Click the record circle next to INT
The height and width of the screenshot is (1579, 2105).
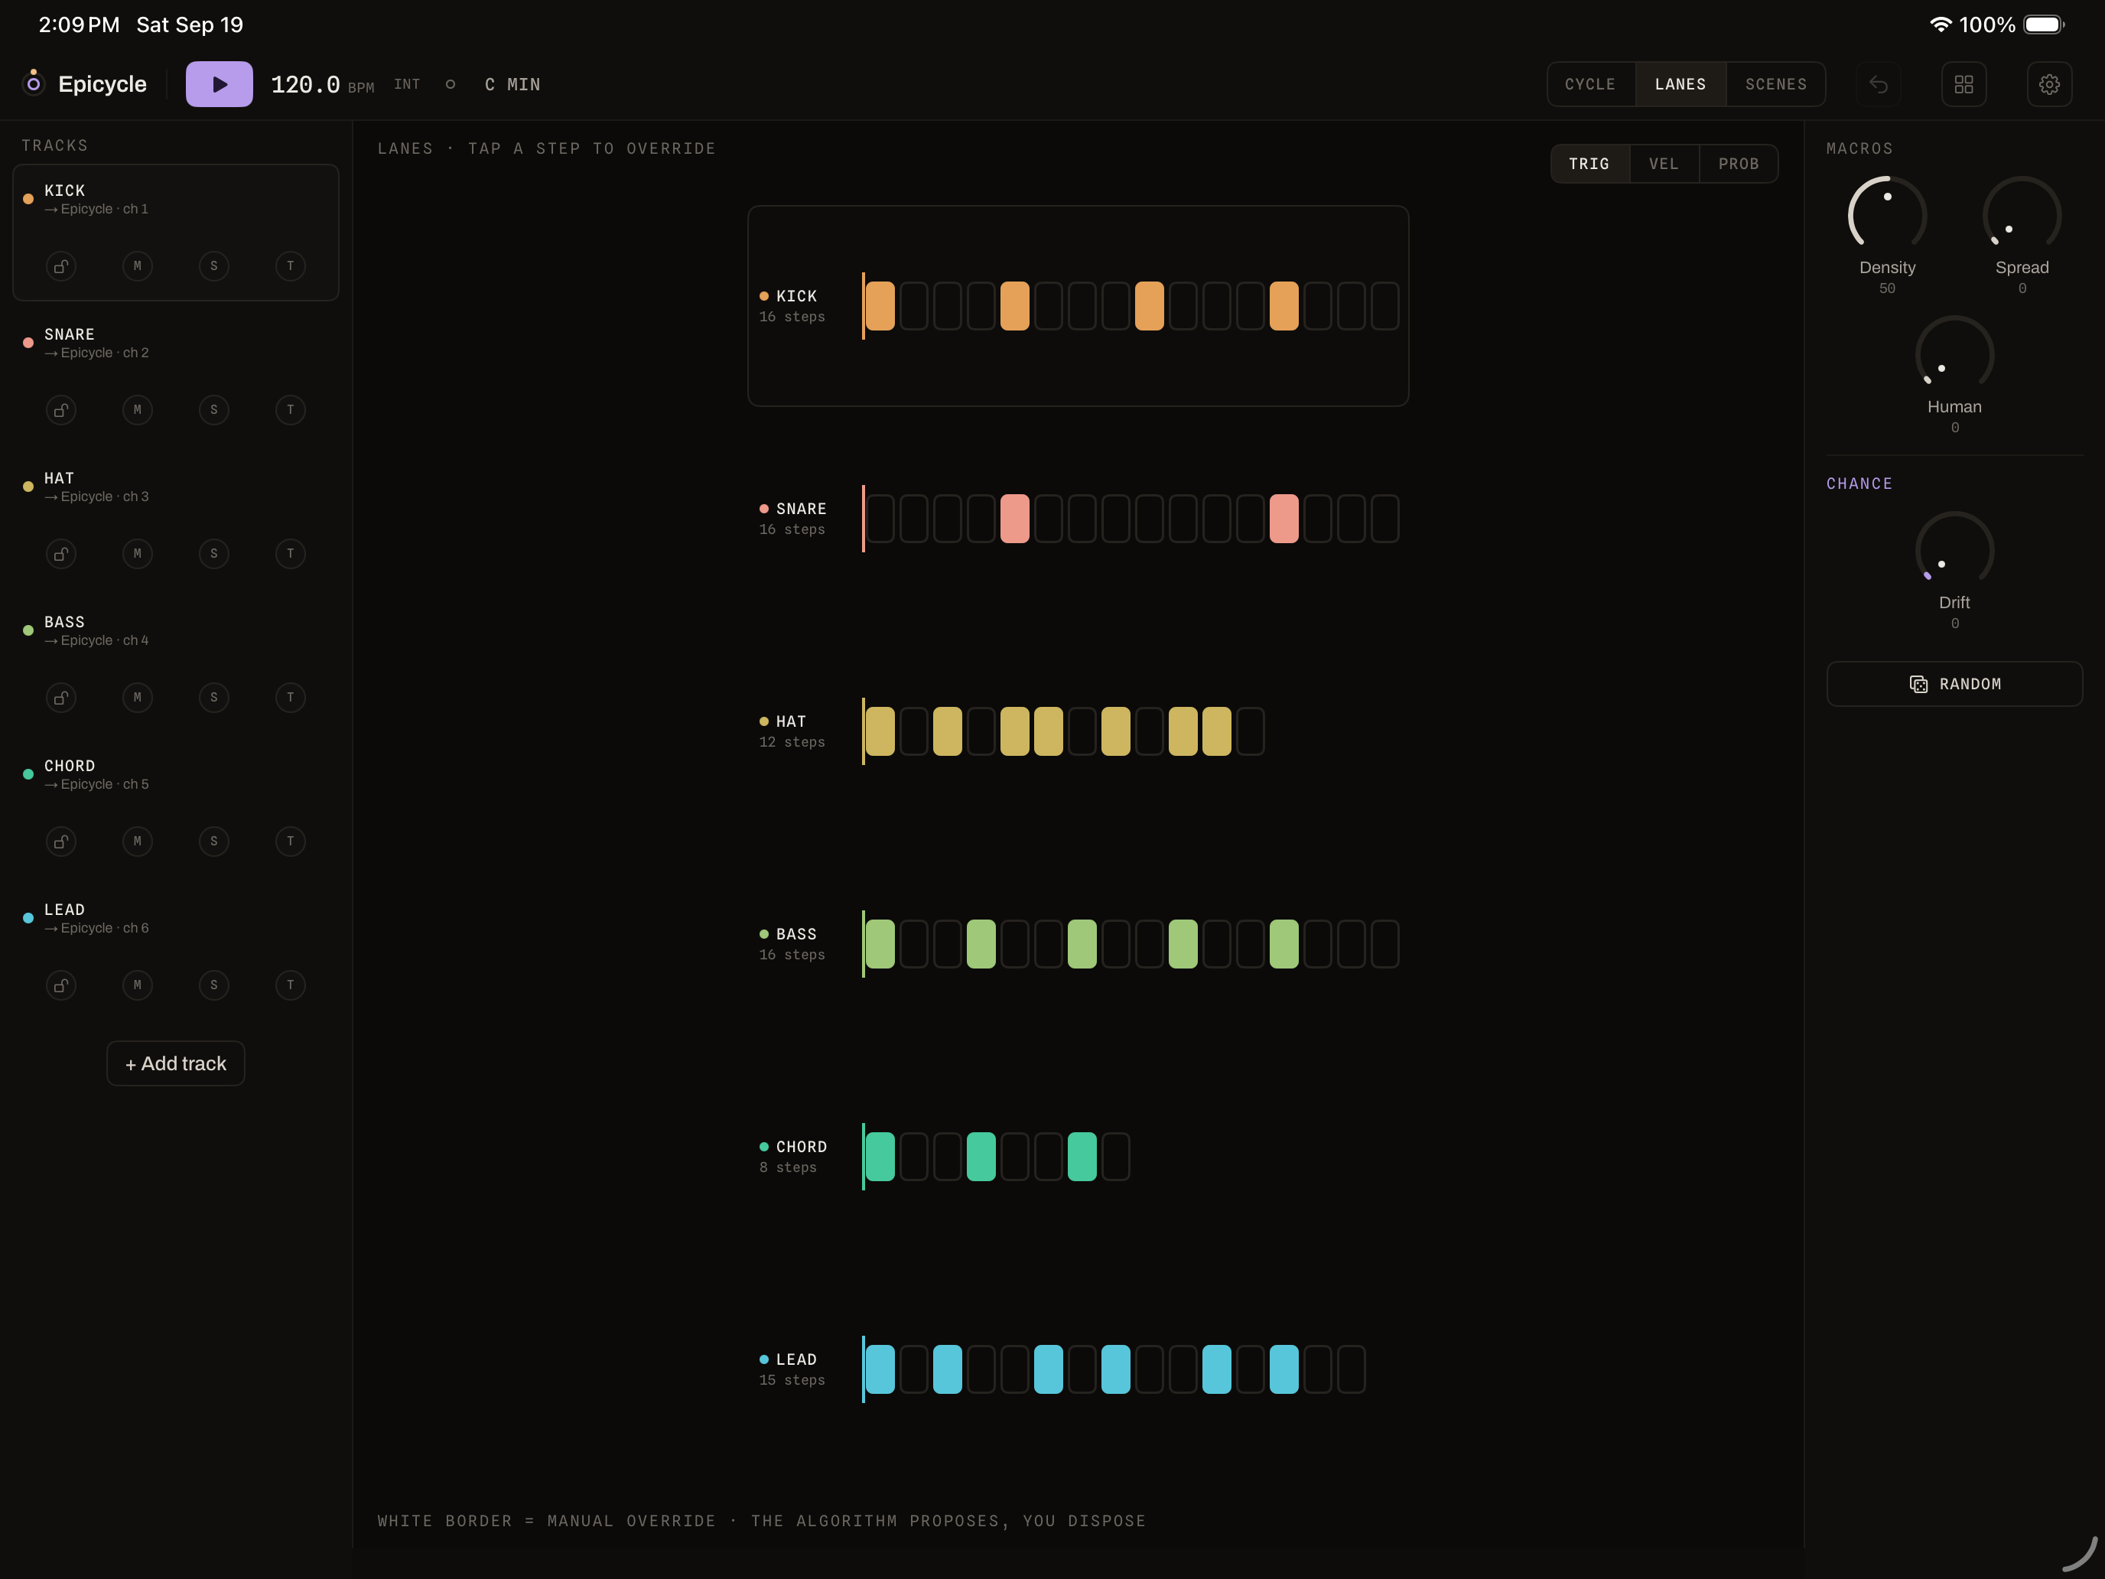click(450, 83)
